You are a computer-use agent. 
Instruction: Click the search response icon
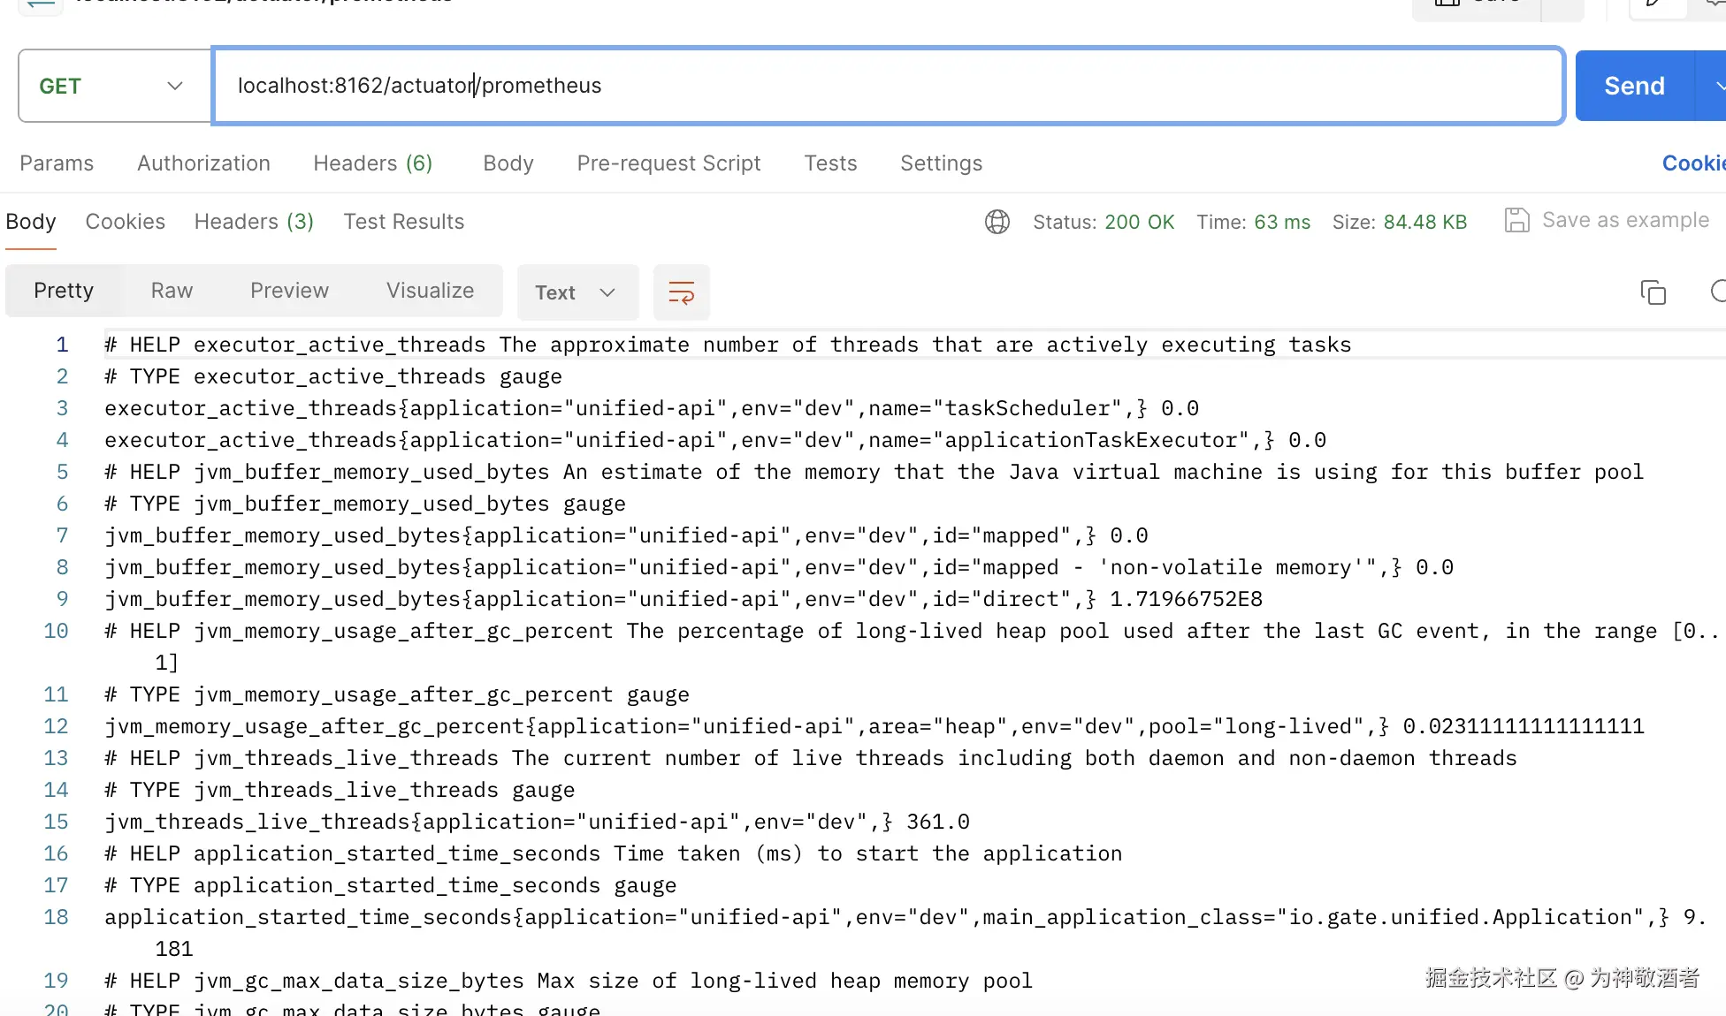[x=1717, y=292]
